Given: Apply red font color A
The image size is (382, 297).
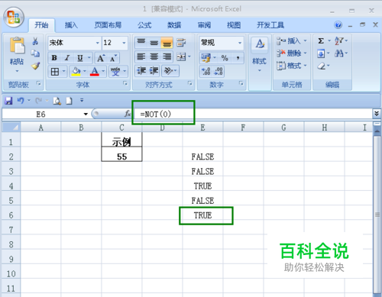Looking at the screenshot, I should pos(95,72).
